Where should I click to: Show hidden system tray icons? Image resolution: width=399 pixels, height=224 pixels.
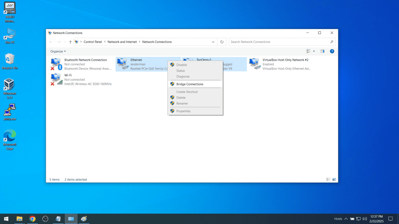[x=346, y=219]
